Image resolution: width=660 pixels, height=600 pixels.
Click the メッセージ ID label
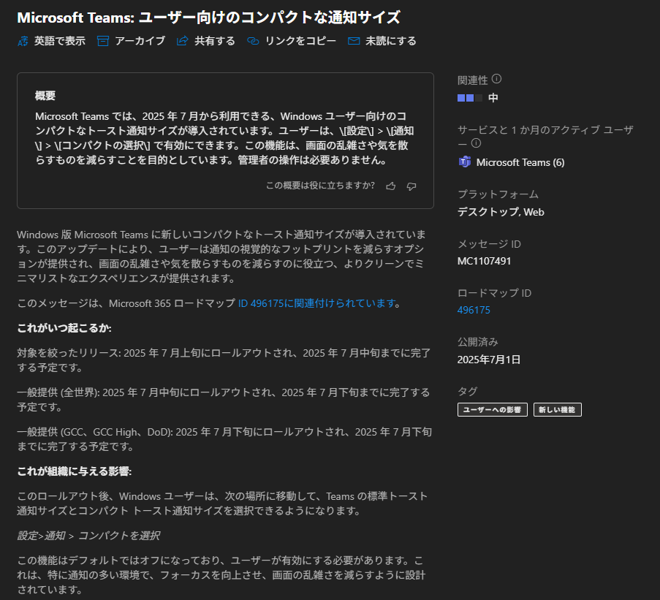(x=489, y=244)
